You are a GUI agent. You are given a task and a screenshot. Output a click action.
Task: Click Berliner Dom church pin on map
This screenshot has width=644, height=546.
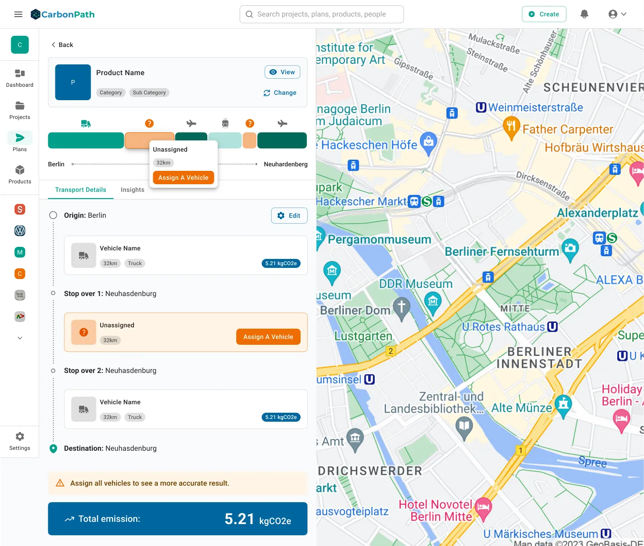pos(401,309)
